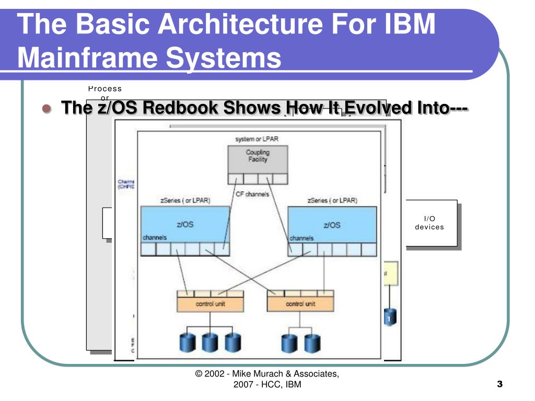The height and width of the screenshot is (401, 535).
Task: Click the blue disk labeled 1 on far right
Action: [x=391, y=317]
